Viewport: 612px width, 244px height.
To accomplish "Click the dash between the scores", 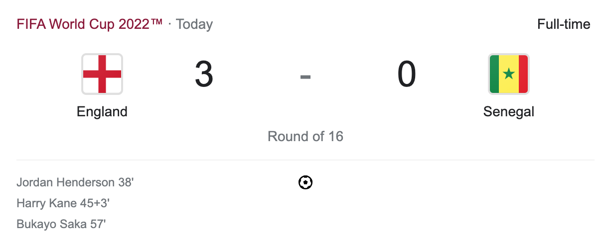I will coord(306,76).
